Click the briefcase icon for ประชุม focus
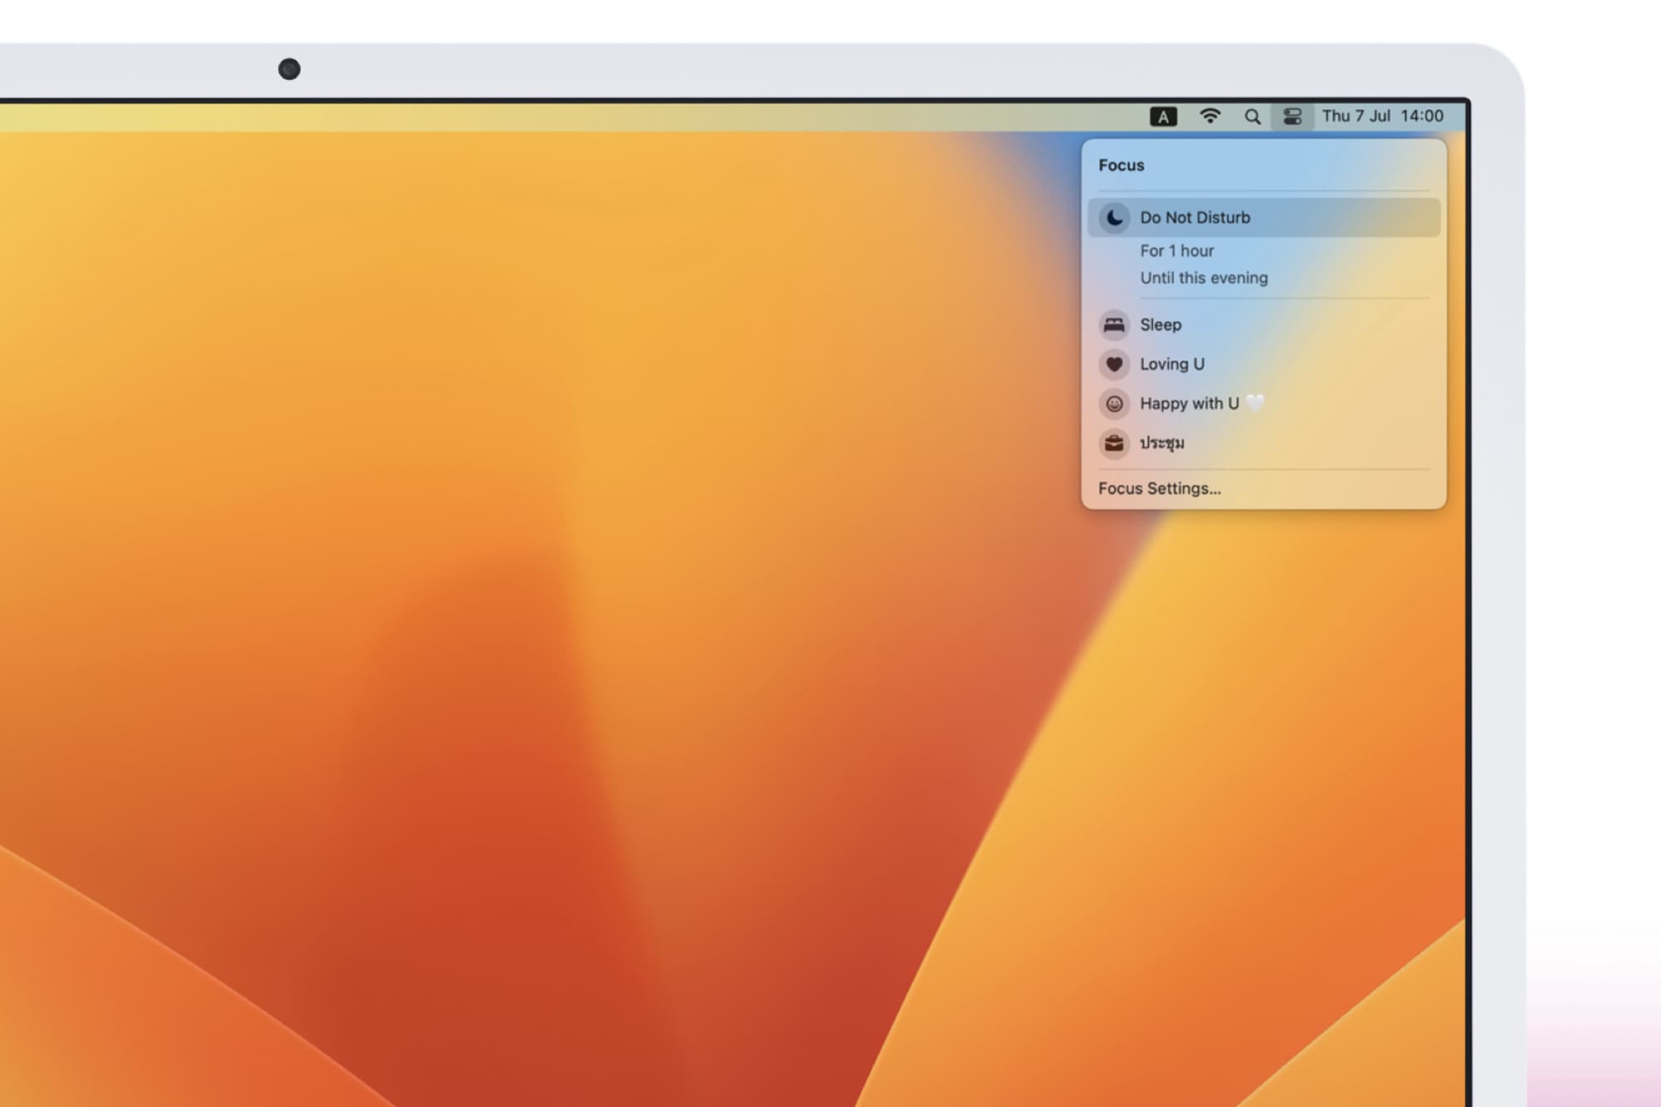The image size is (1661, 1107). click(x=1115, y=443)
